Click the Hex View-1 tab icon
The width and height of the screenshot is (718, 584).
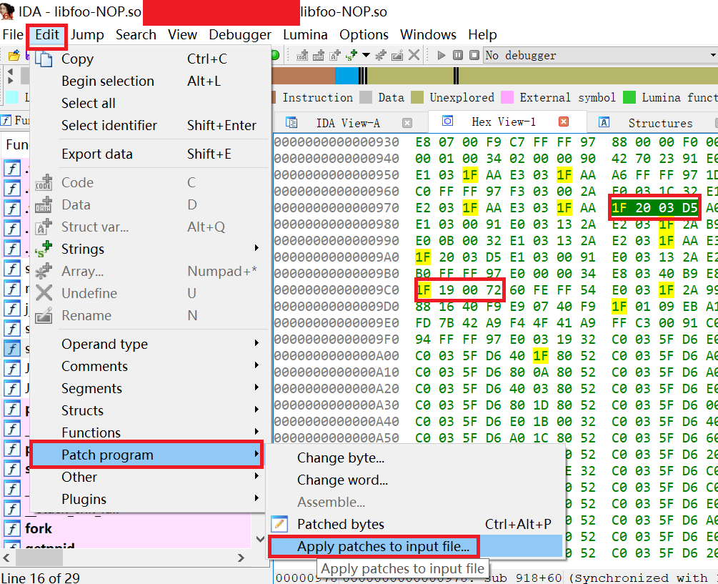[x=447, y=122]
